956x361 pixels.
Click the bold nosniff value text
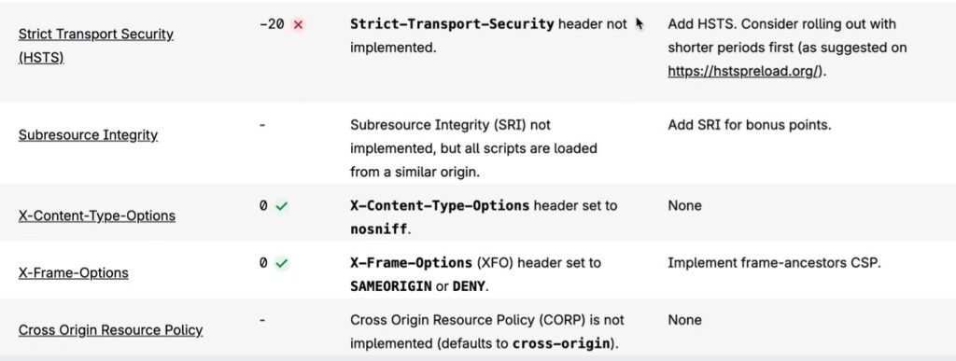pyautogui.click(x=378, y=229)
